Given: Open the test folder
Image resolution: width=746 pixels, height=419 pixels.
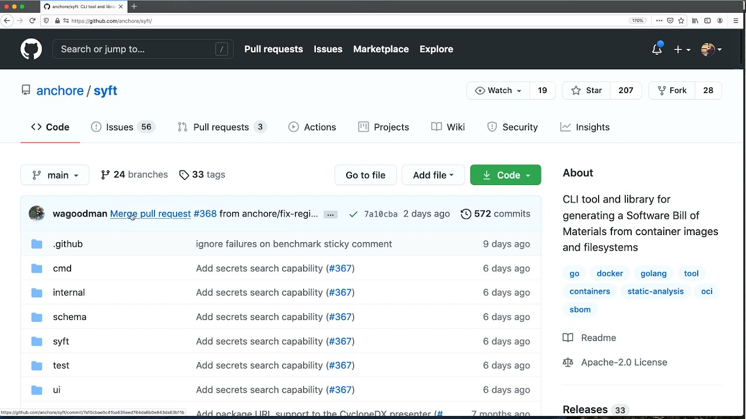Looking at the screenshot, I should tap(61, 365).
